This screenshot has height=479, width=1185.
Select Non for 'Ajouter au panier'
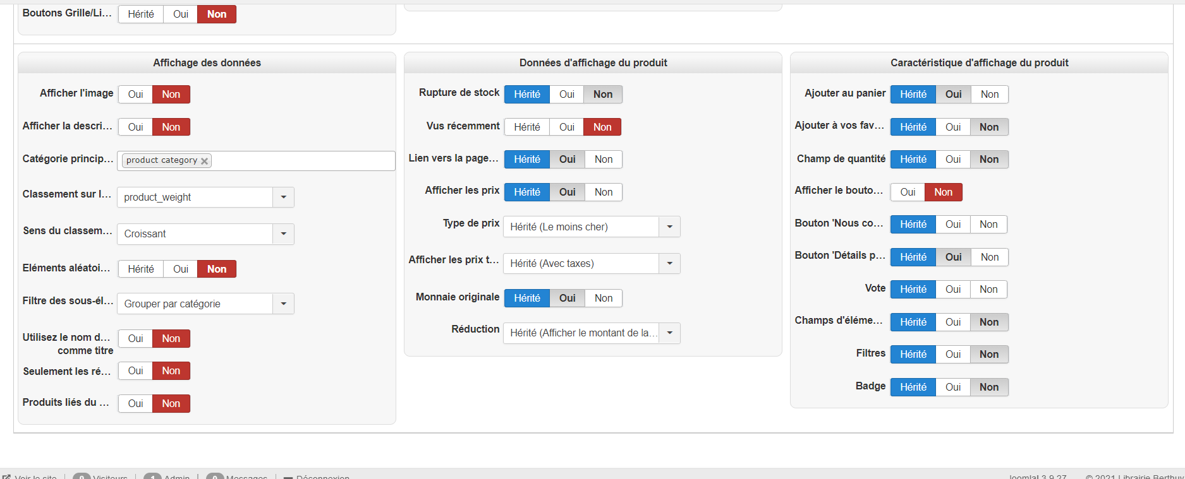989,95
